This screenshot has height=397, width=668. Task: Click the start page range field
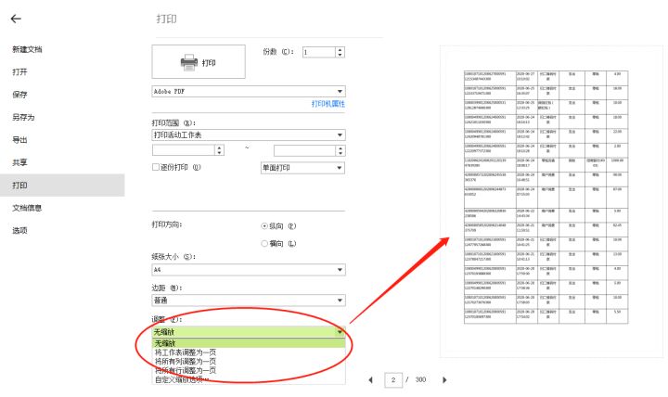184,150
